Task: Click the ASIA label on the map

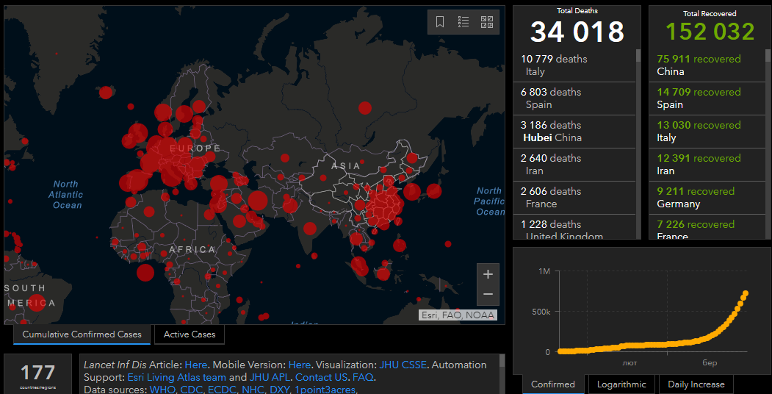Action: click(x=346, y=166)
